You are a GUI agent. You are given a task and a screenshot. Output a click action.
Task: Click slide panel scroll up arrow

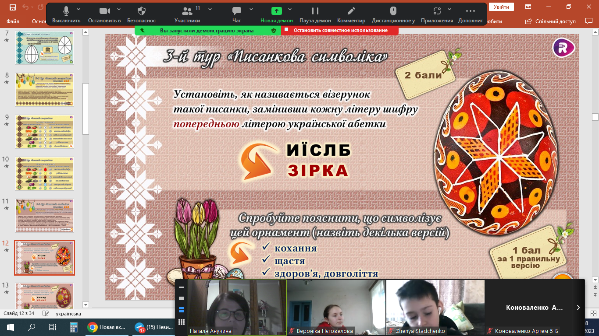tap(86, 31)
